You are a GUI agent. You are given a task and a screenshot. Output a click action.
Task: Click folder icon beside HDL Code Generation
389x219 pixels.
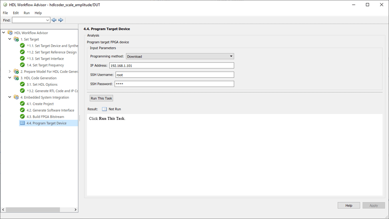[16, 78]
